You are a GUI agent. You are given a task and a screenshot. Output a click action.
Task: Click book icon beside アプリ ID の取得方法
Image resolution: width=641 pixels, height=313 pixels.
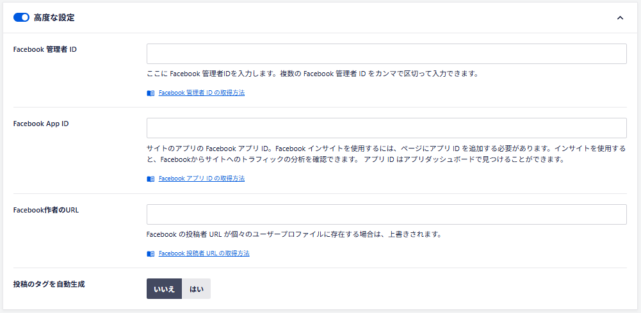tap(150, 179)
